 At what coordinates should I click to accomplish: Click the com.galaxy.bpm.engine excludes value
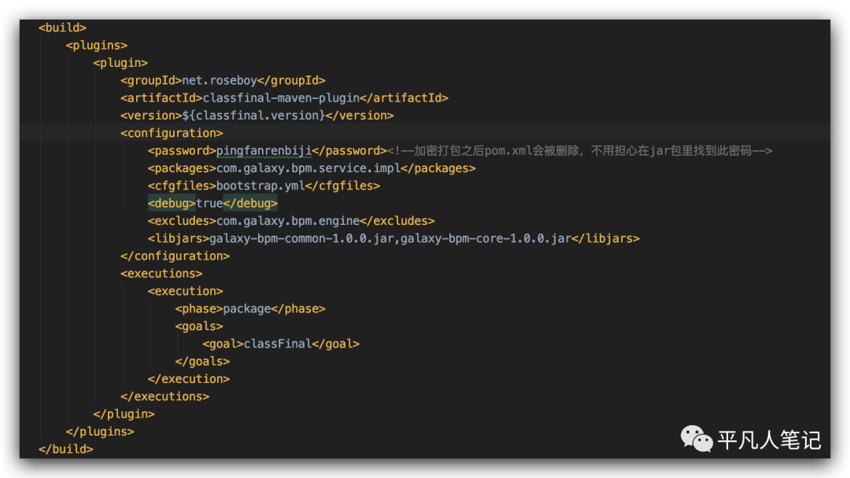click(x=288, y=221)
